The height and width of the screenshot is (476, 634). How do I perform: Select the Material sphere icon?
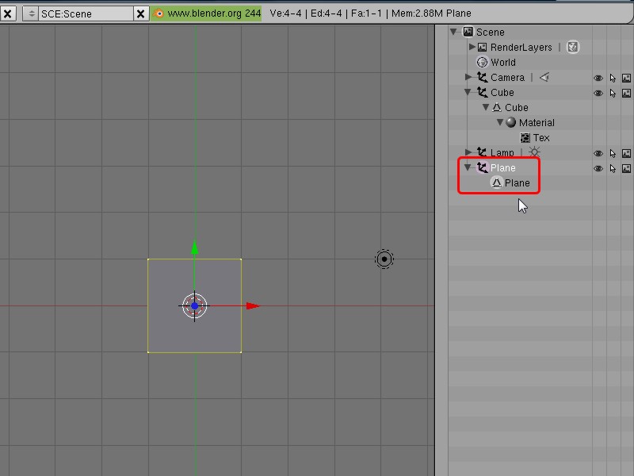[510, 122]
